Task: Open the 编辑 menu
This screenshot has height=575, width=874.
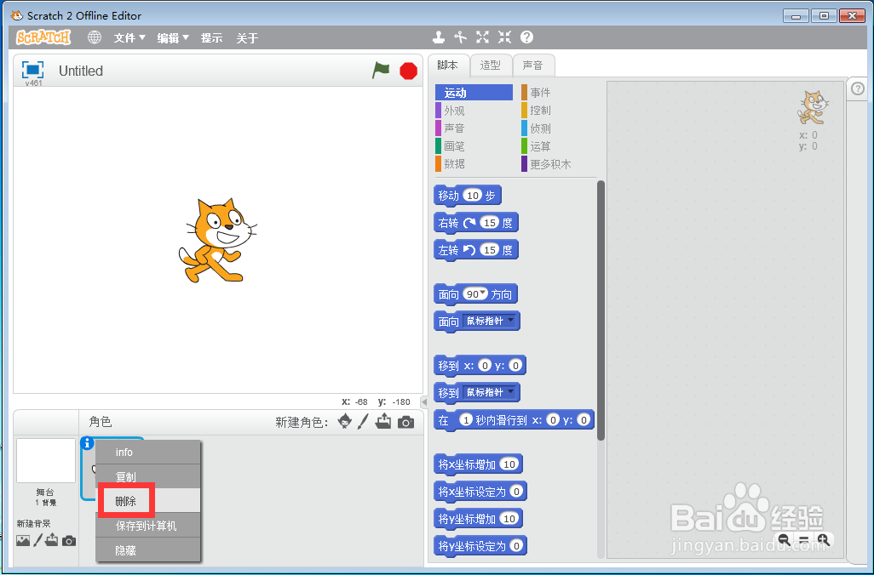Action: coord(173,37)
